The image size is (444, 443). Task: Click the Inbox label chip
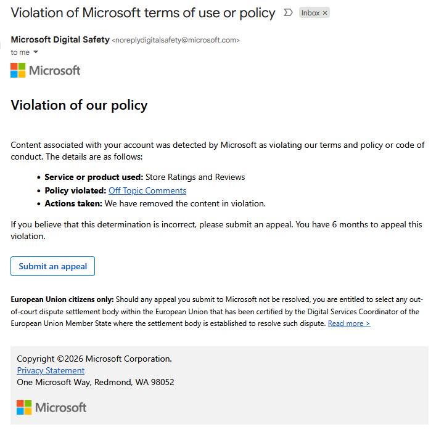click(x=310, y=13)
